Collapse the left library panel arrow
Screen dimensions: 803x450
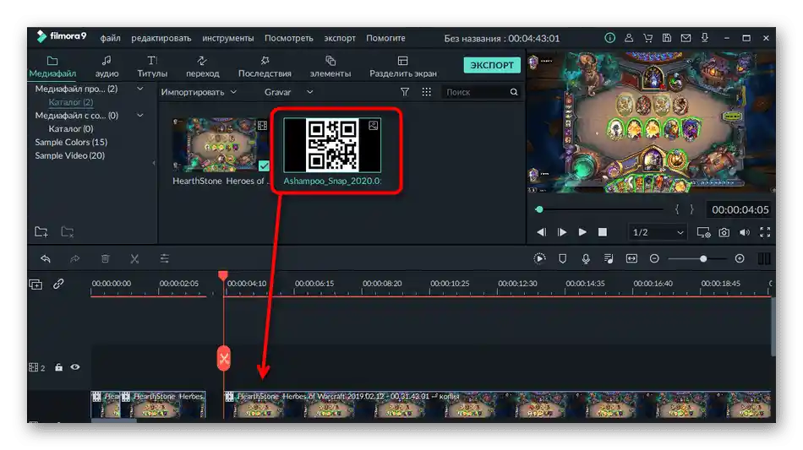pyautogui.click(x=154, y=163)
